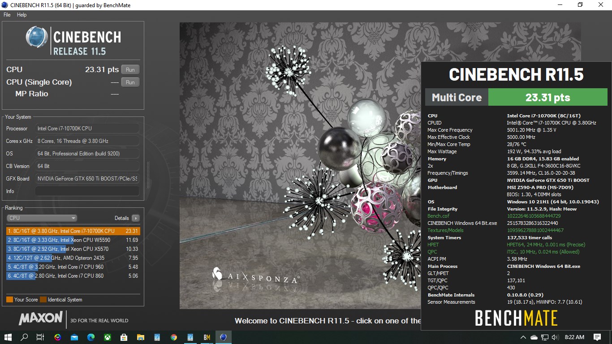Image resolution: width=612 pixels, height=344 pixels.
Task: Select ranking row Intel Core i7 CPU 960
Action: point(73,267)
